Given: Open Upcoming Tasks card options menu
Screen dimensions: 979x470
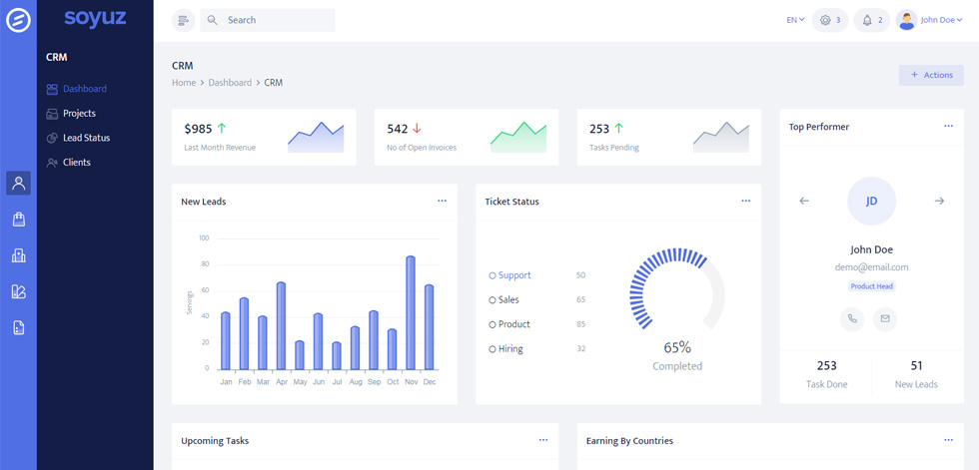Looking at the screenshot, I should (x=543, y=440).
